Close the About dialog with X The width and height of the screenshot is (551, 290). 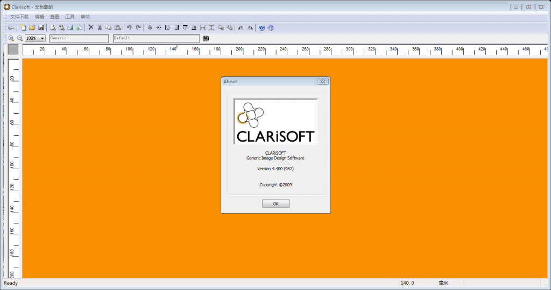[x=323, y=81]
